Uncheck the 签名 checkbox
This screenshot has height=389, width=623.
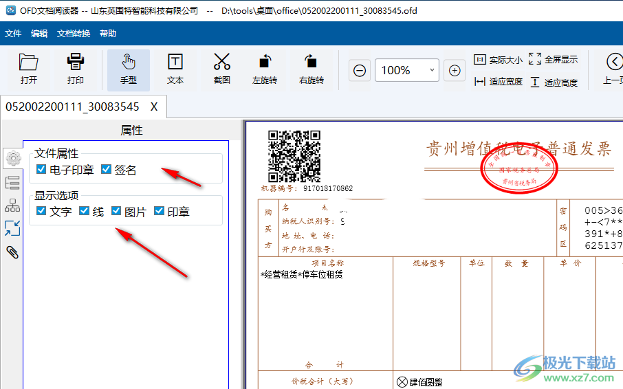(106, 169)
